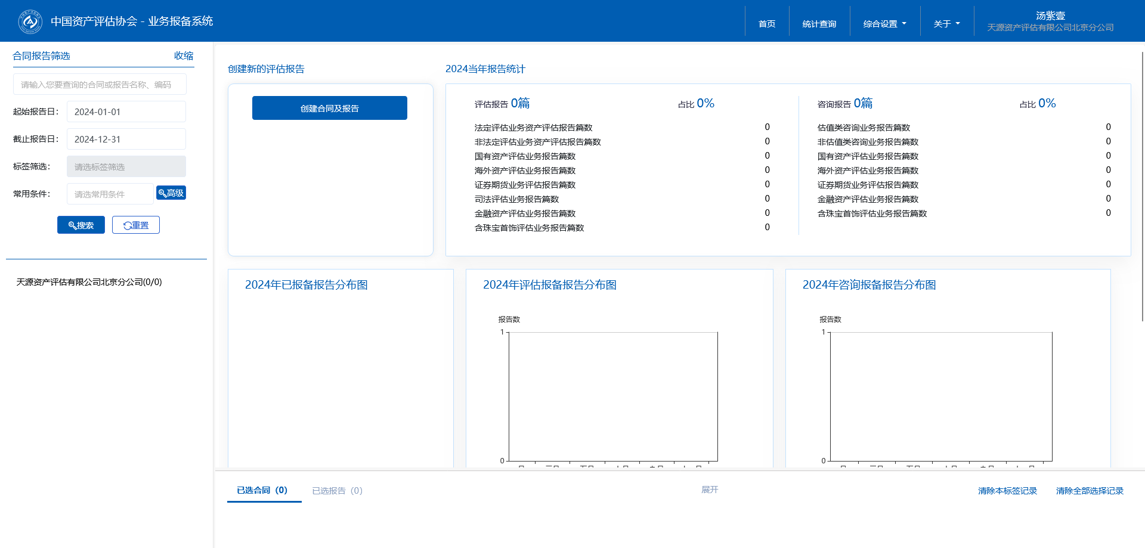The image size is (1145, 548).
Task: Open 高级 advanced search options
Action: pyautogui.click(x=171, y=193)
